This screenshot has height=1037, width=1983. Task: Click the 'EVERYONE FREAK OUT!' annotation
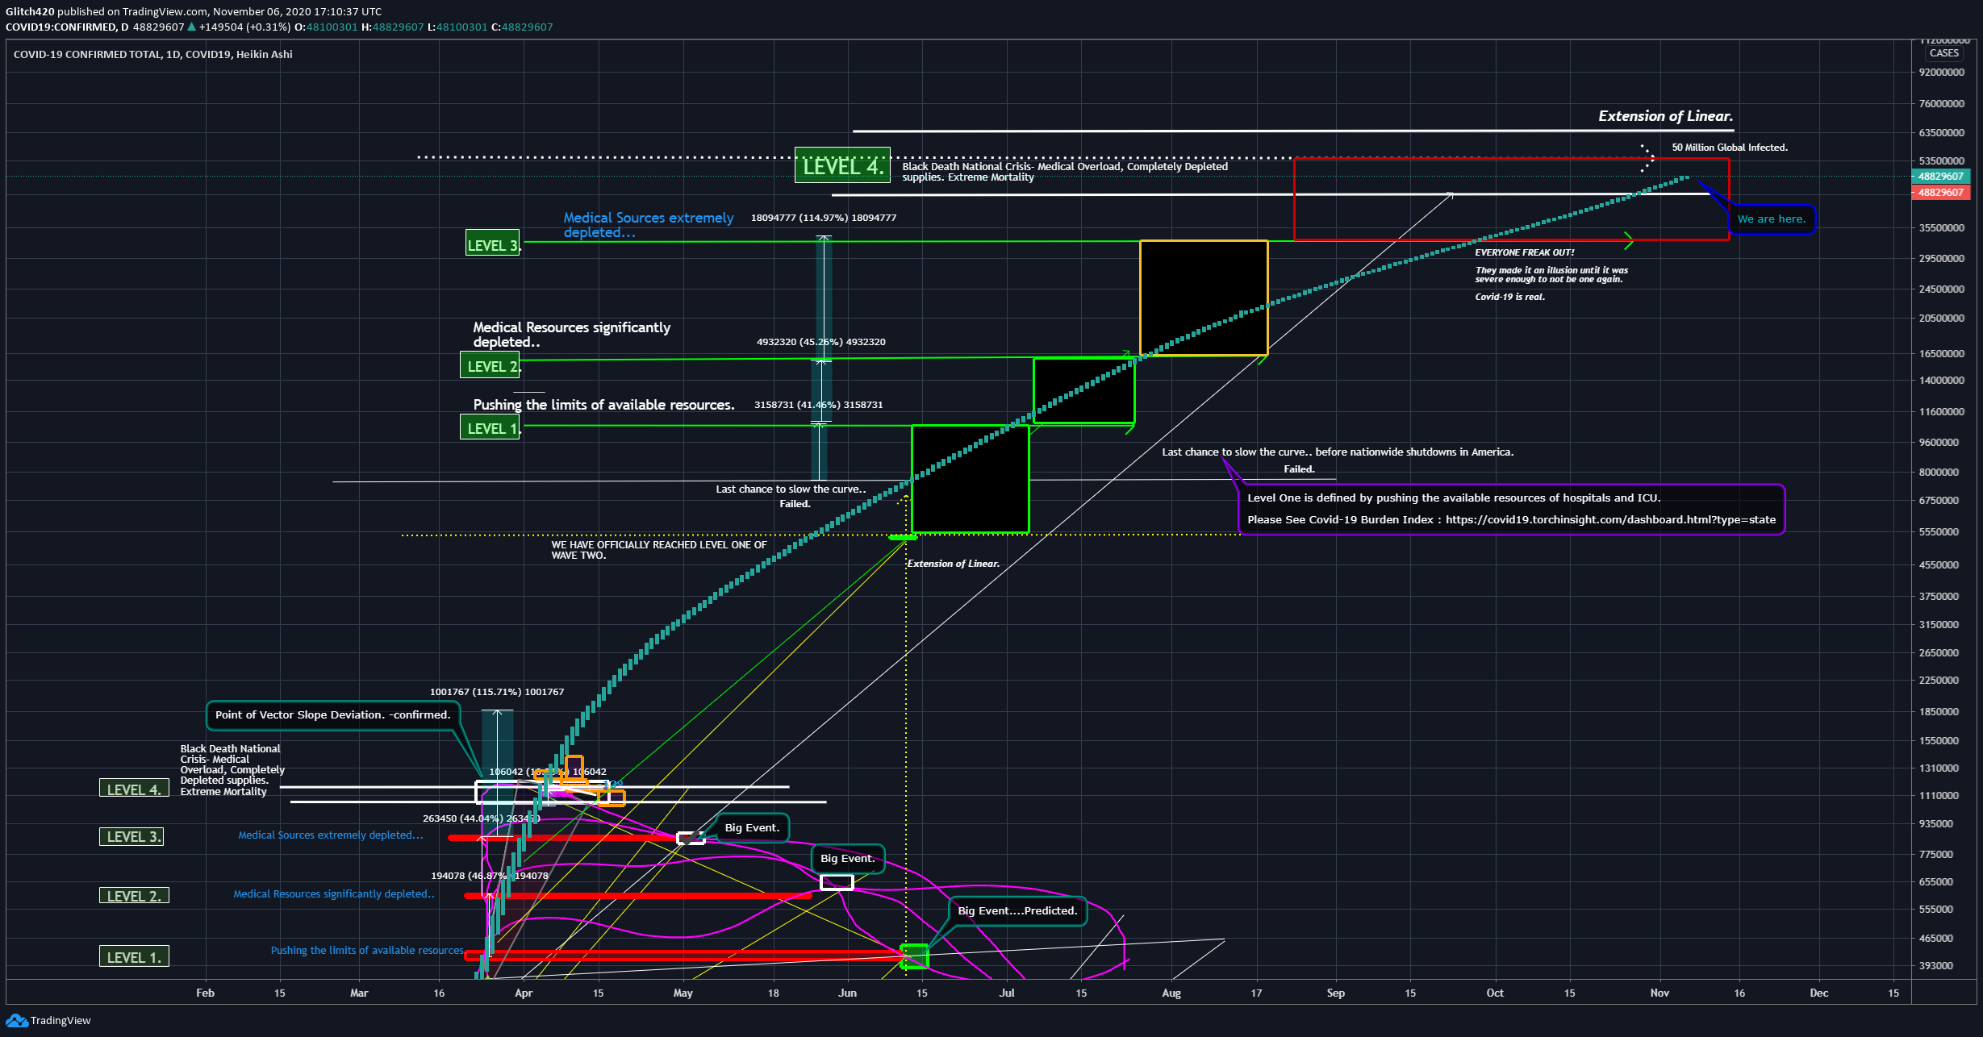click(1525, 252)
